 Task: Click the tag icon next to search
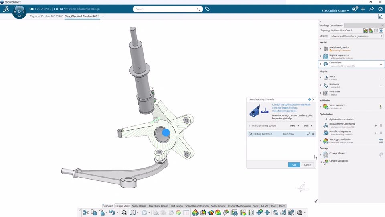[x=207, y=9]
